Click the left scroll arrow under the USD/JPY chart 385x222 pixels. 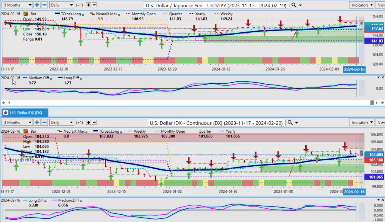[9, 103]
